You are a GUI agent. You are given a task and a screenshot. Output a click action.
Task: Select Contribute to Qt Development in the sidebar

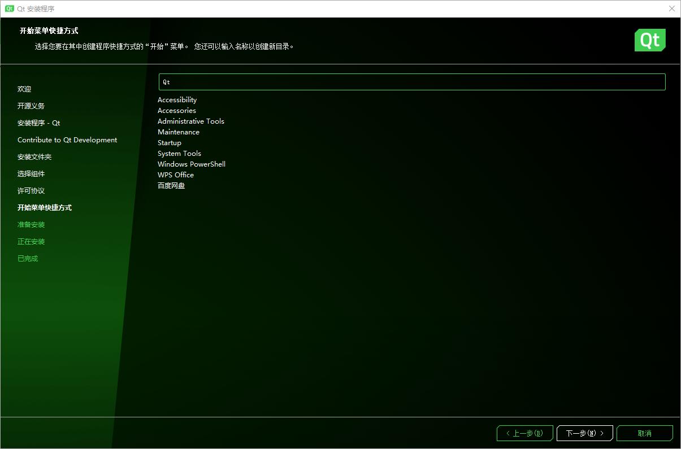point(67,140)
